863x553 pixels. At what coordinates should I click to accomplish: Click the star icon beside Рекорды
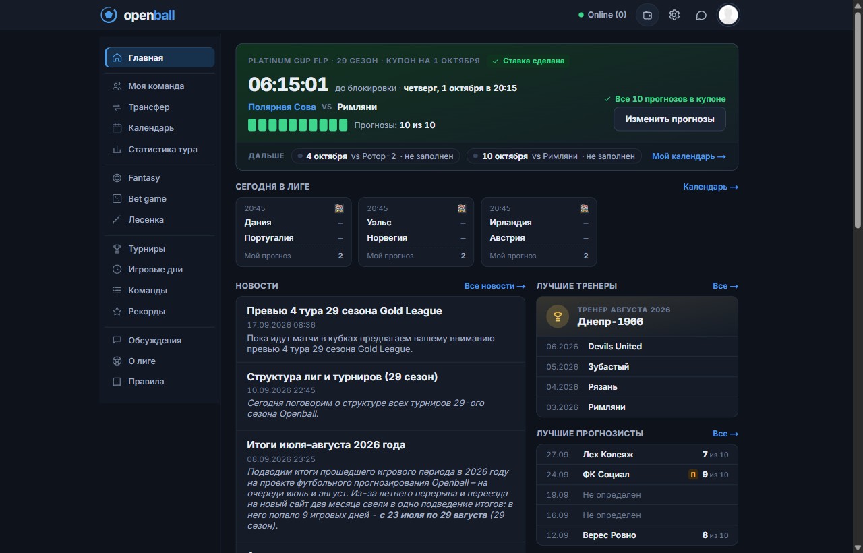(117, 312)
